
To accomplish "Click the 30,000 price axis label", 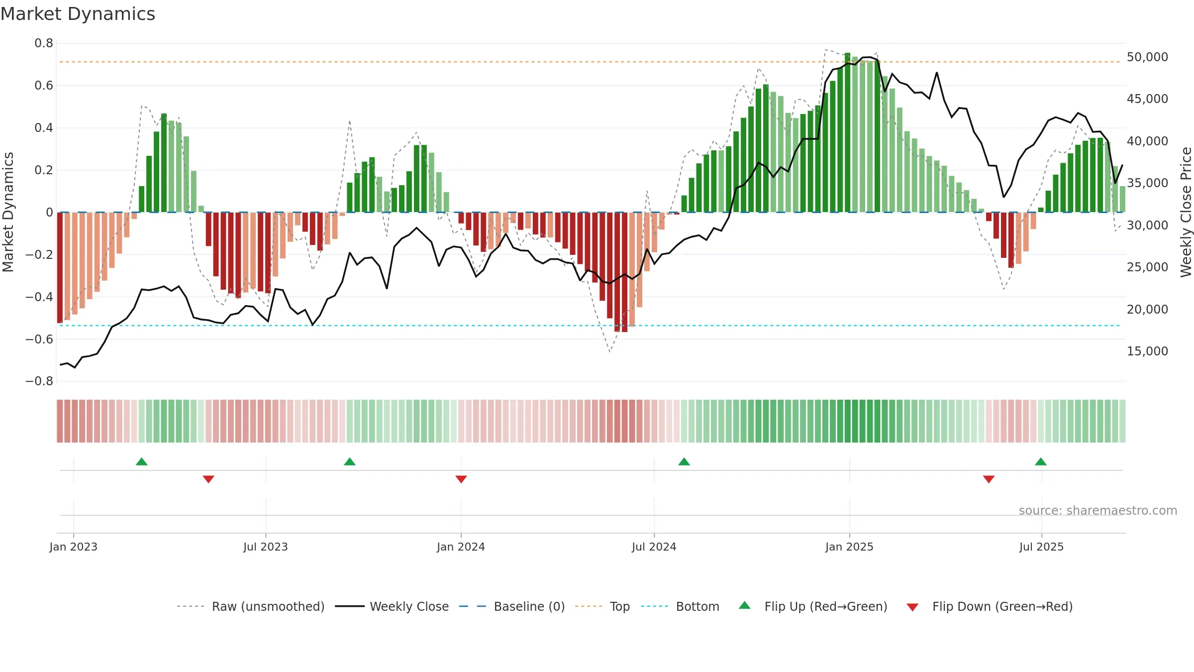I will 1148,225.
